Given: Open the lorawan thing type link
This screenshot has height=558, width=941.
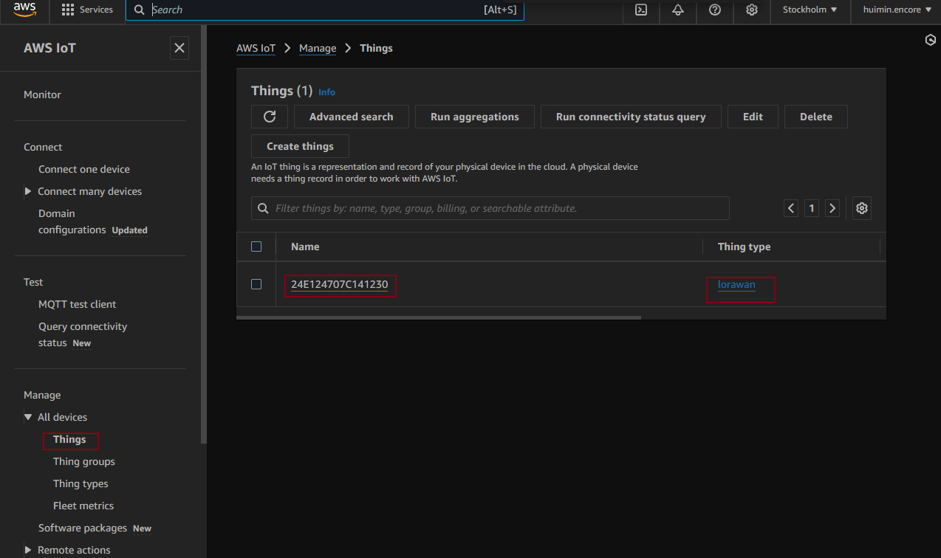Looking at the screenshot, I should point(736,284).
